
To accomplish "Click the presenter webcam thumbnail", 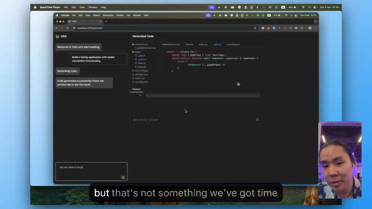I will [x=340, y=160].
